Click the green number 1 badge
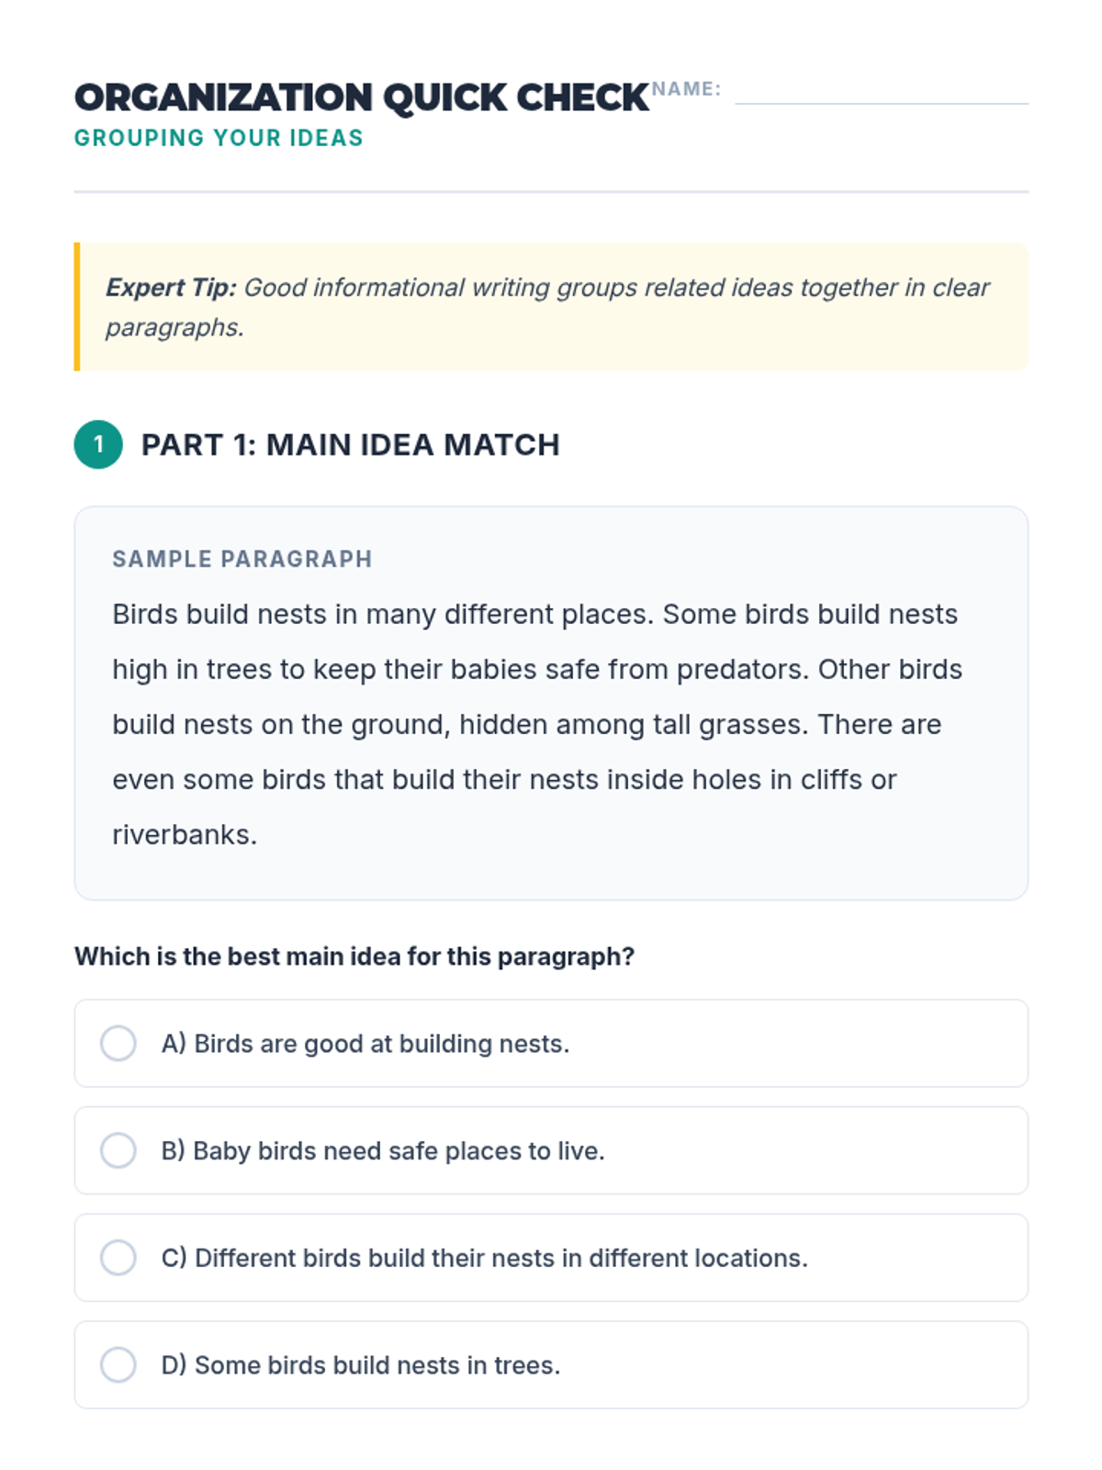This screenshot has width=1102, height=1470. pyautogui.click(x=98, y=445)
